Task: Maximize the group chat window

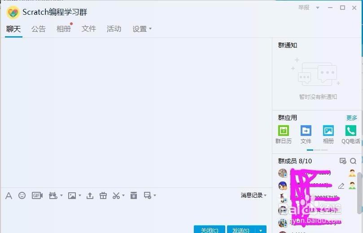Action: 342,8
